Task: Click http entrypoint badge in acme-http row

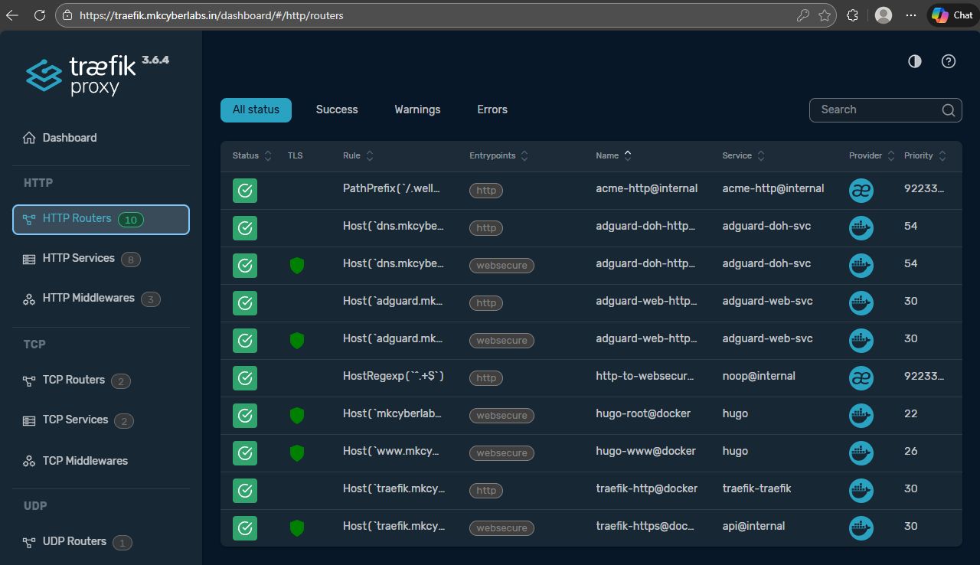Action: tap(486, 191)
